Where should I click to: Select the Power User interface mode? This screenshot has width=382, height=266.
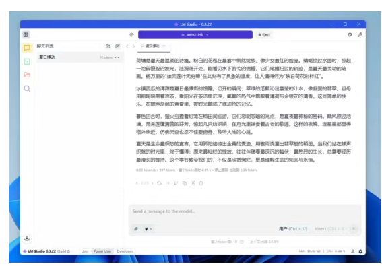pyautogui.click(x=102, y=251)
